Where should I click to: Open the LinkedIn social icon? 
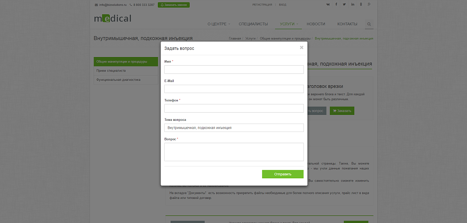(x=353, y=5)
